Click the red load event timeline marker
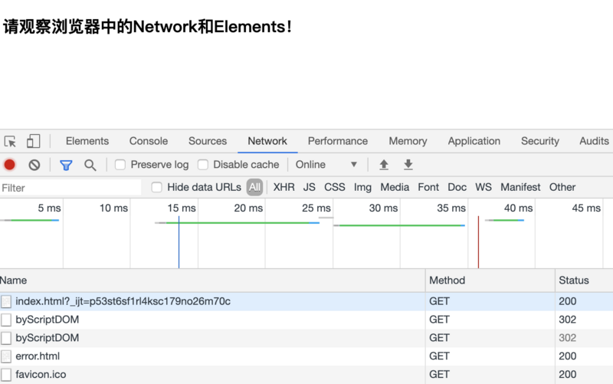 click(x=478, y=241)
